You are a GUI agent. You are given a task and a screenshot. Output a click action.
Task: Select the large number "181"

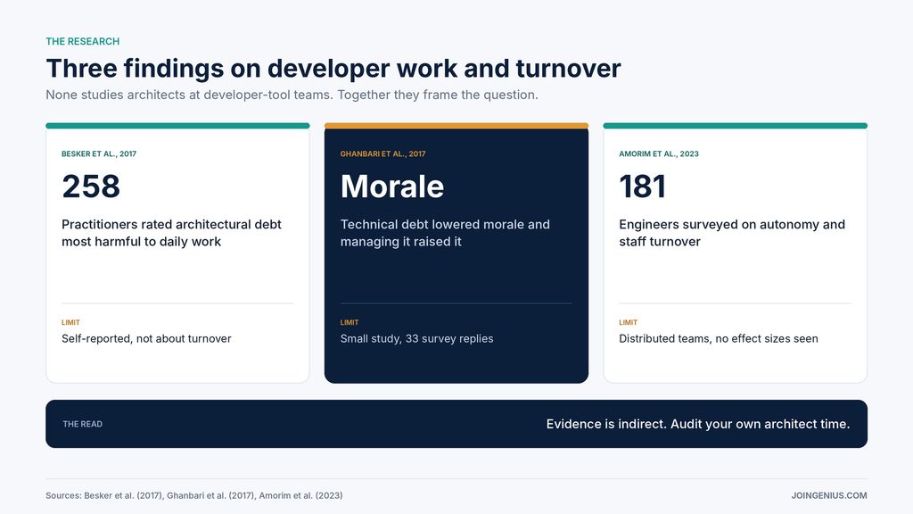(x=642, y=187)
